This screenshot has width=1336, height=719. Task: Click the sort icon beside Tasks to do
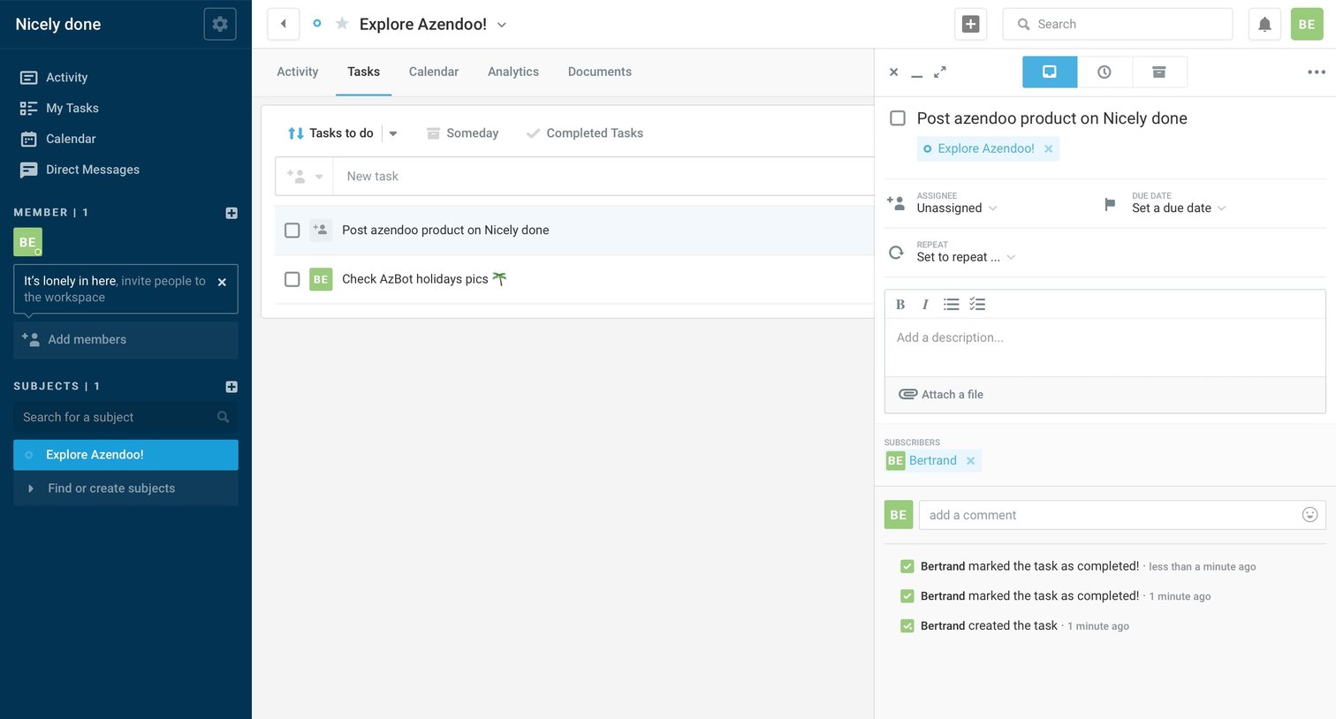[296, 133]
